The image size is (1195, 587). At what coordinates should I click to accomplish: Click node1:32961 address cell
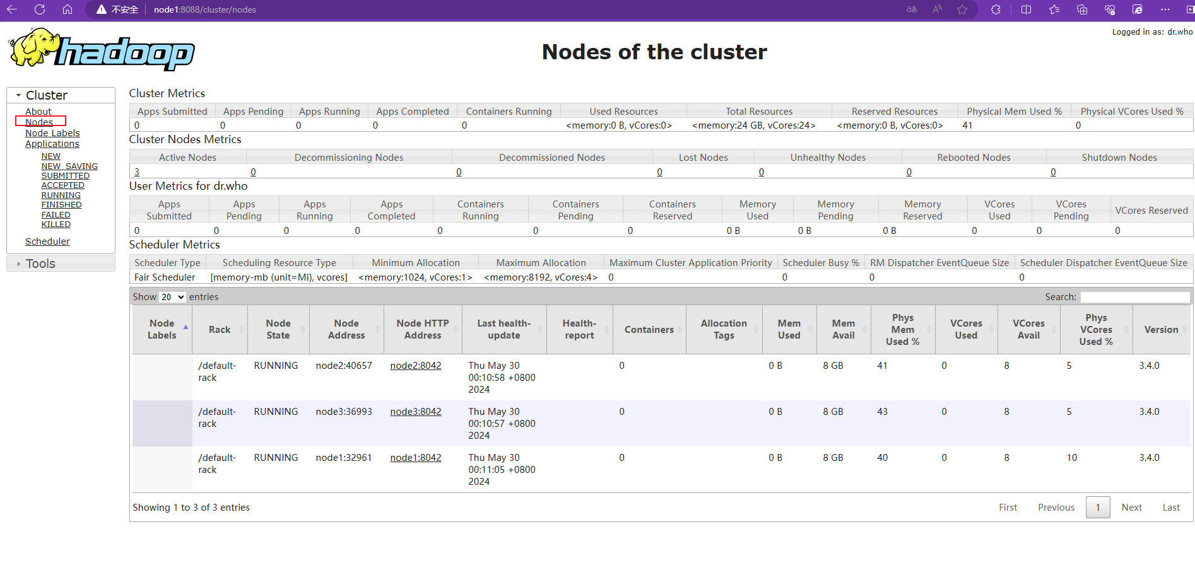(344, 458)
